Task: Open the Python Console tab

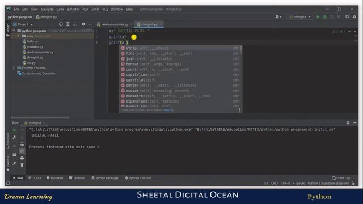Action: click(138, 178)
